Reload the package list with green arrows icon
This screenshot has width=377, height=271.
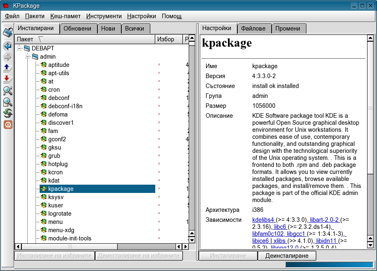7,113
